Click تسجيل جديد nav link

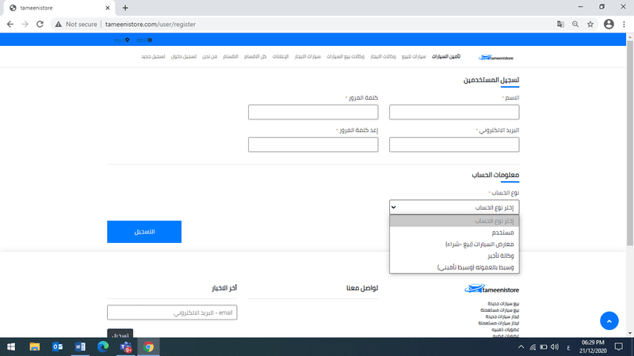153,56
